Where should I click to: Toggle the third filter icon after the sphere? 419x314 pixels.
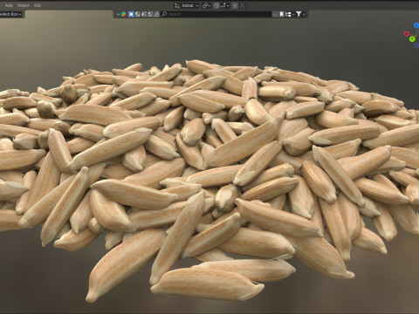[x=144, y=14]
